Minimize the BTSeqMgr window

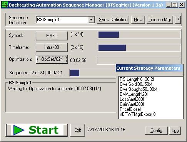[x=169, y=5]
